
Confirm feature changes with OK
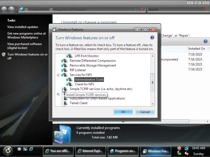123,112
